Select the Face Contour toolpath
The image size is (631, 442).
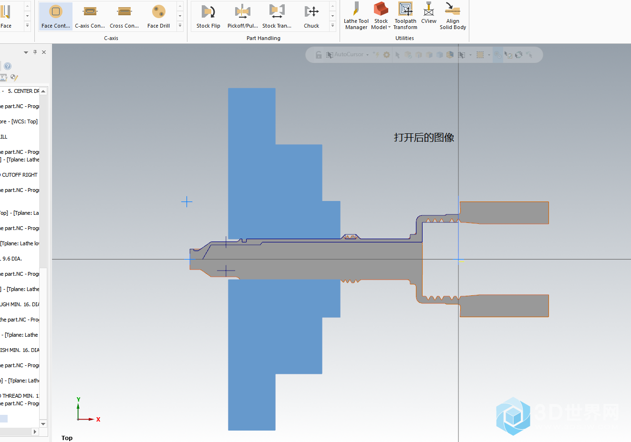55,16
